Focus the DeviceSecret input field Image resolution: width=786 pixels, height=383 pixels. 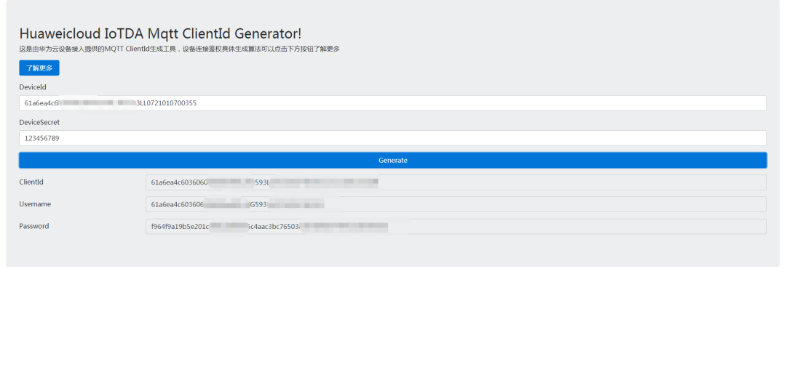[392, 138]
